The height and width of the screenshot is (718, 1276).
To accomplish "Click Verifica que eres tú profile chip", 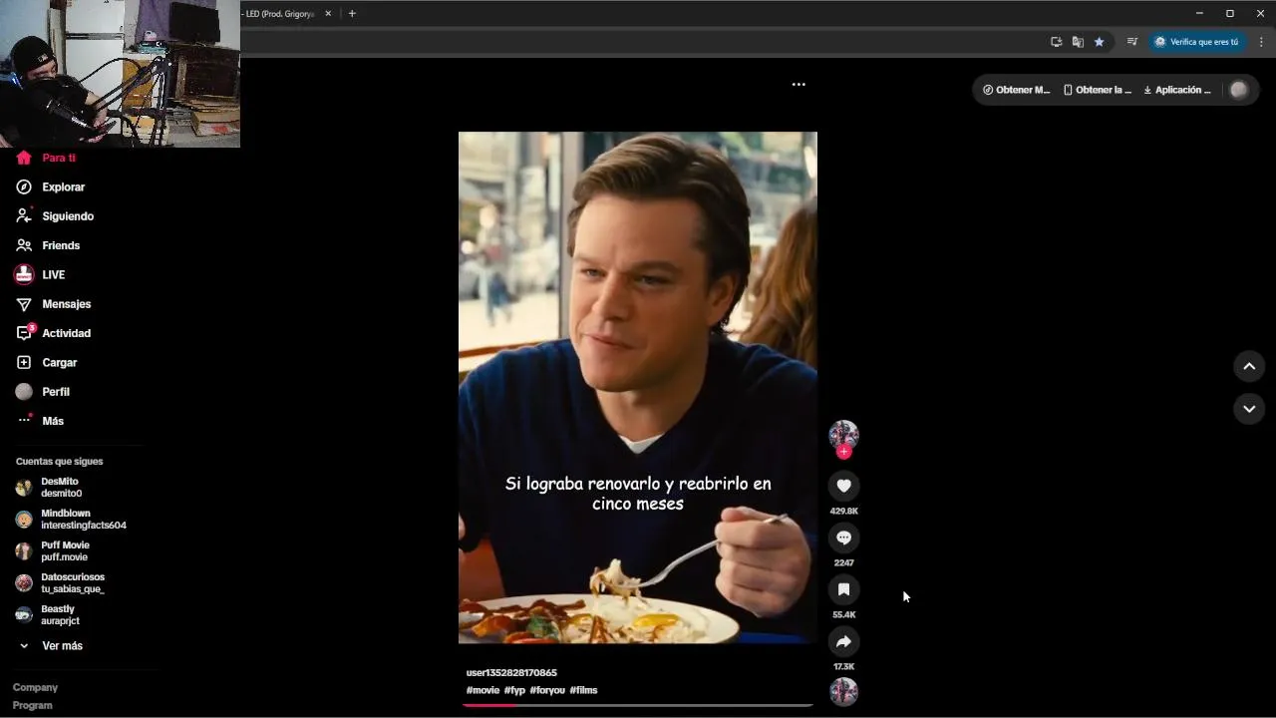I will pos(1196,42).
